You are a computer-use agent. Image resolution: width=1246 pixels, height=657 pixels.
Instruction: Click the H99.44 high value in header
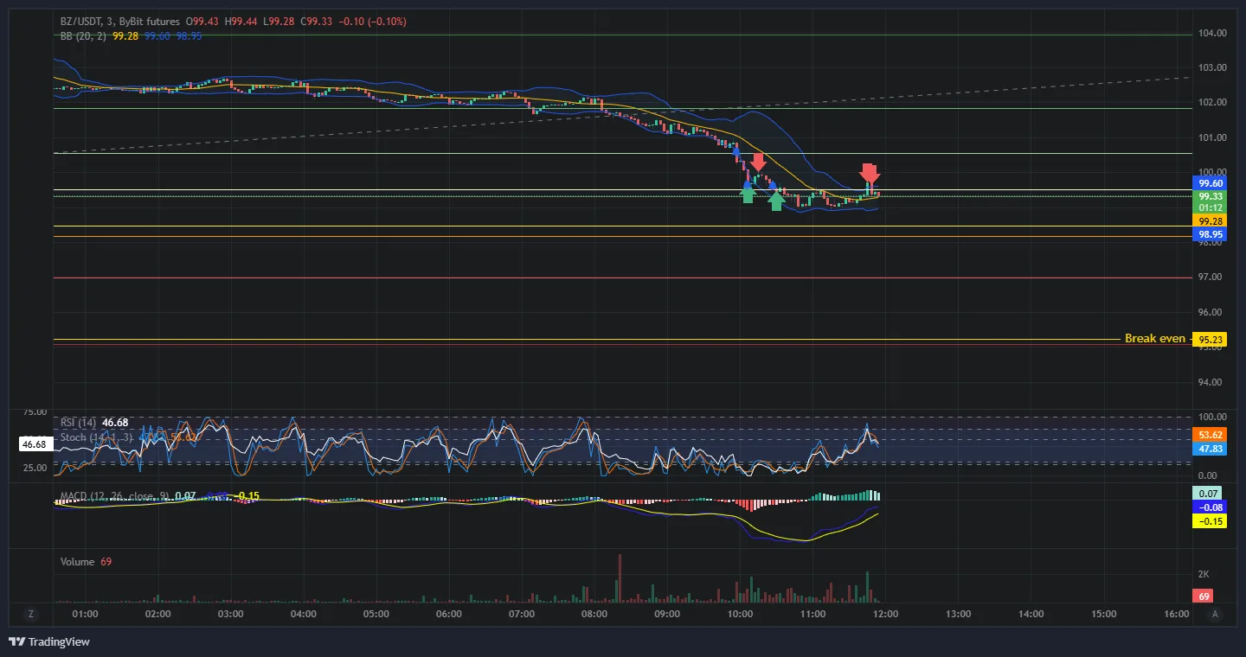click(x=242, y=21)
